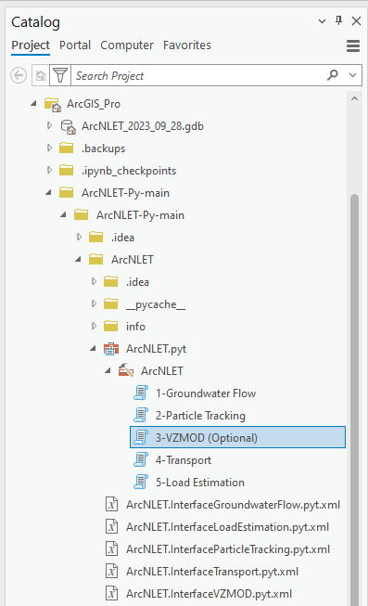
Task: Click the magnifier search icon
Action: 332,74
